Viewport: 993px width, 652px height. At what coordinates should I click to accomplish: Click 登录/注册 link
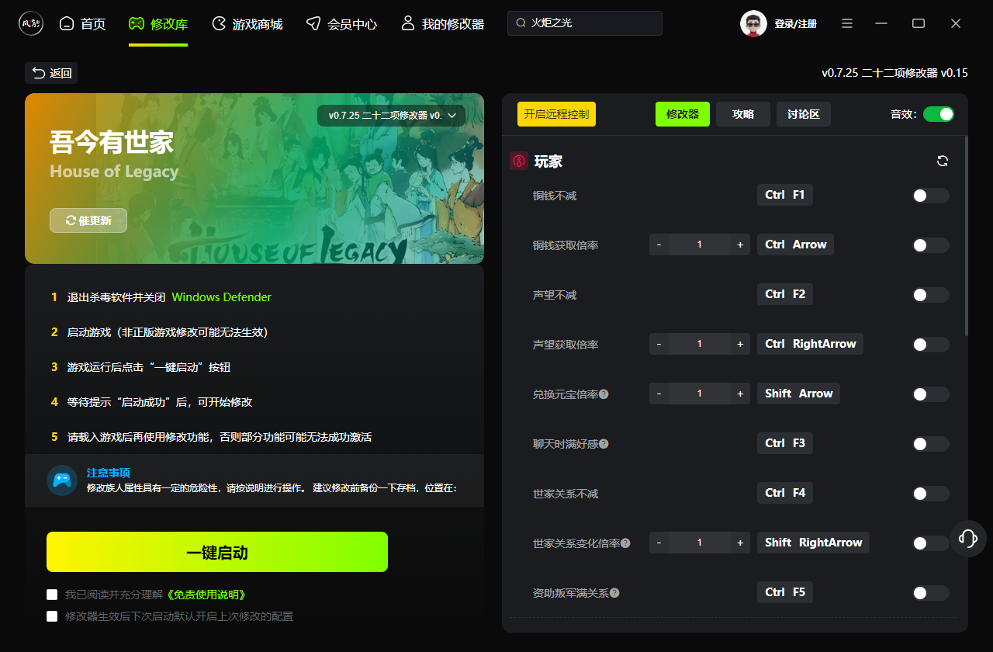795,24
